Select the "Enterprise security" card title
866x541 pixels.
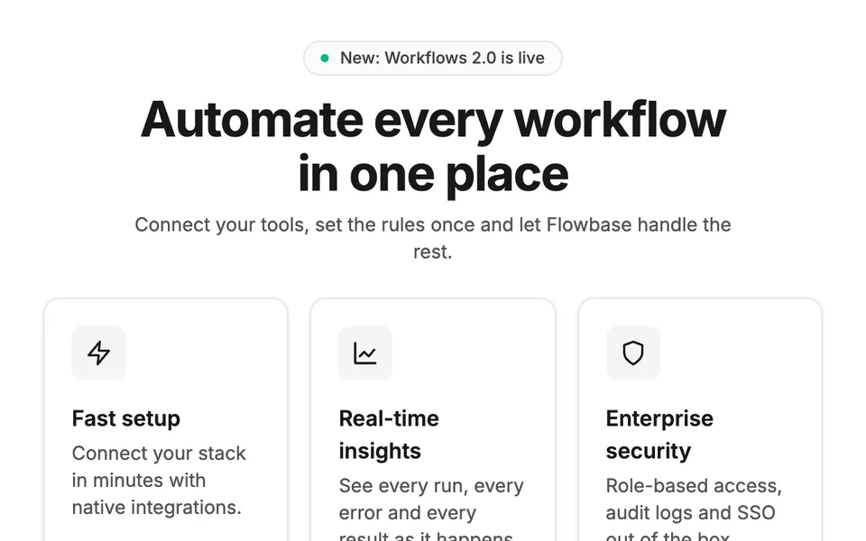tap(659, 435)
